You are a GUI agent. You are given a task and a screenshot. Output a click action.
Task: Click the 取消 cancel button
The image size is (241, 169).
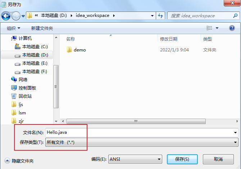tap(218, 159)
